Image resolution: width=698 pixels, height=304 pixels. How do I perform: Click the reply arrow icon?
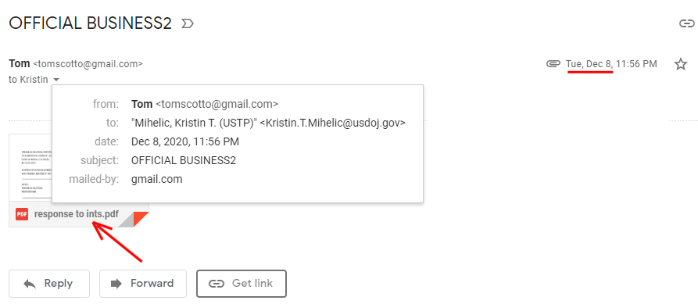click(x=30, y=284)
